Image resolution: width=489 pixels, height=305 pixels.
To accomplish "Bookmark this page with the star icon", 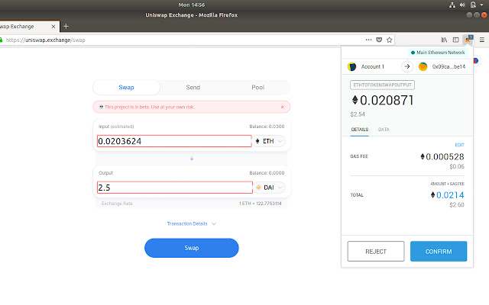I will 389,40.
